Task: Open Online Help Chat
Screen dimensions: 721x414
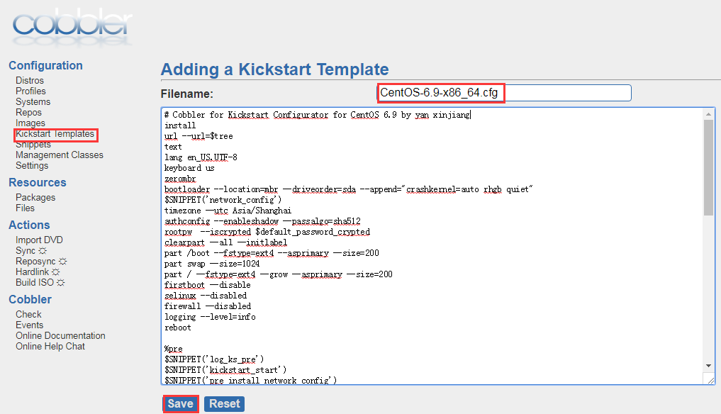Action: click(50, 347)
